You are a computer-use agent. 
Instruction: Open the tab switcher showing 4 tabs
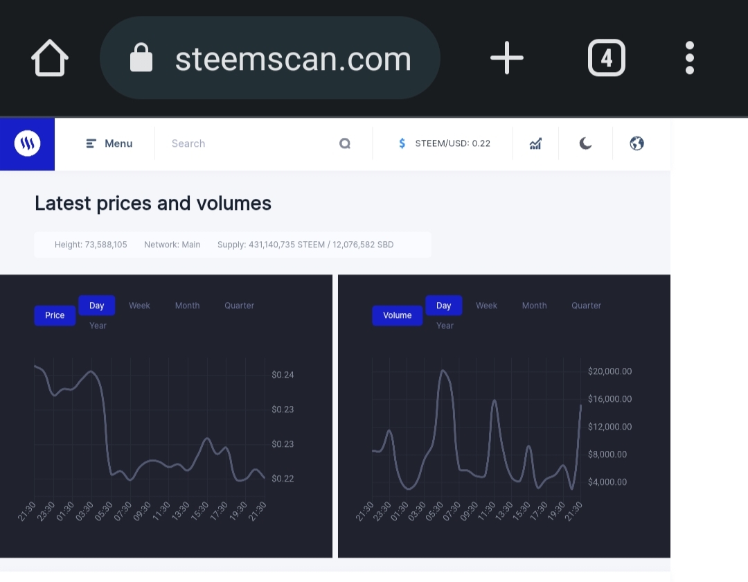606,58
